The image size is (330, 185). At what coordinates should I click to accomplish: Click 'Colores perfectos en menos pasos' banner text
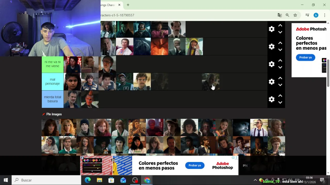pos(158,165)
